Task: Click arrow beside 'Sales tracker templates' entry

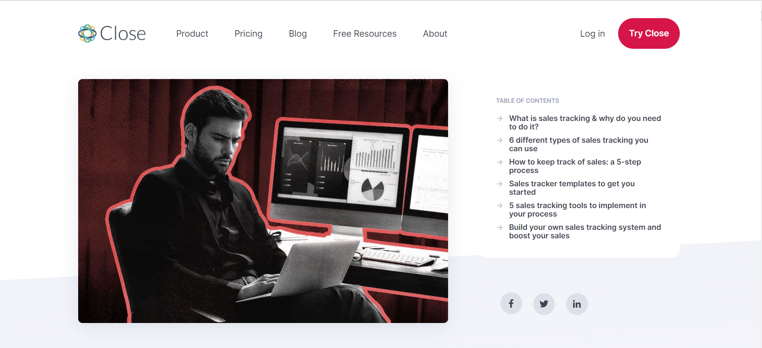Action: 500,184
